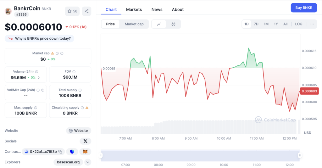Copy the contract address with the copy icon

click(x=60, y=152)
